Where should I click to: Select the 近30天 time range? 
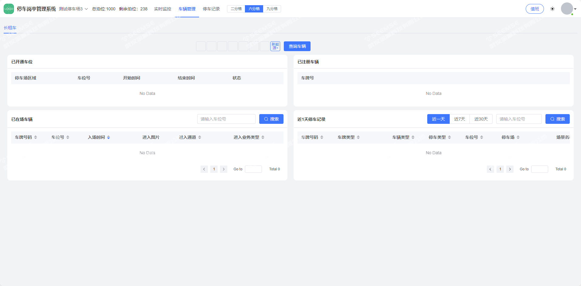coord(481,119)
